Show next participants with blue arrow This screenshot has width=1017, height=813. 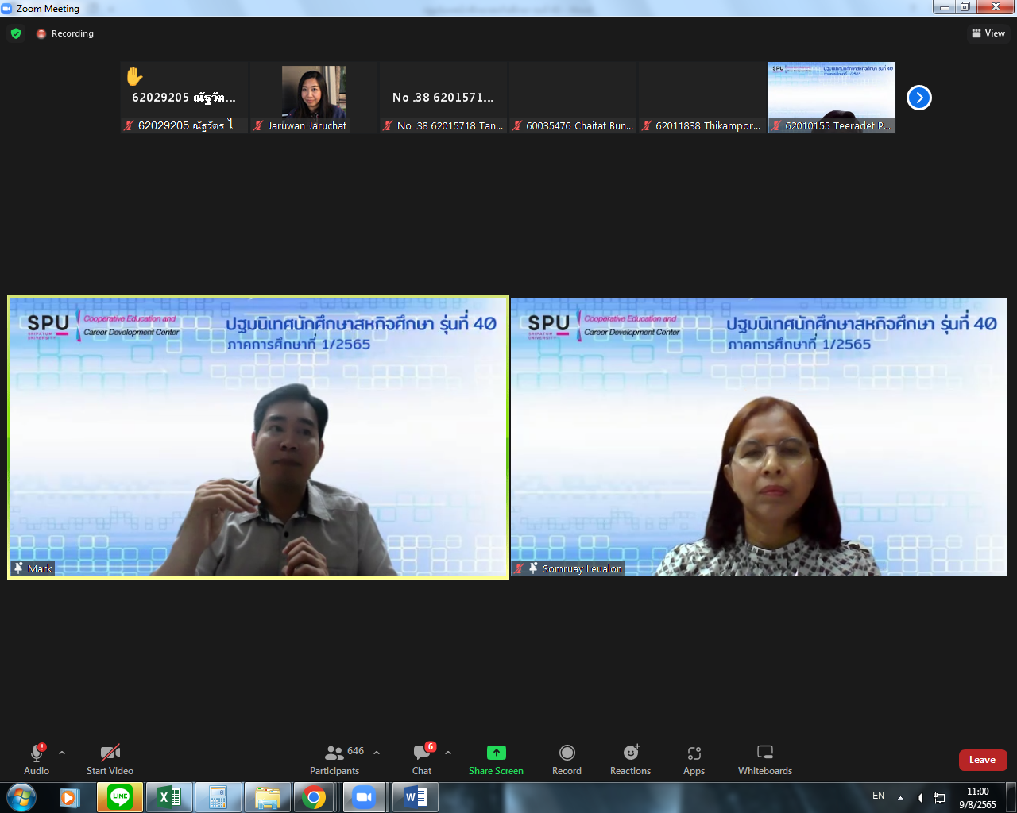click(x=919, y=98)
